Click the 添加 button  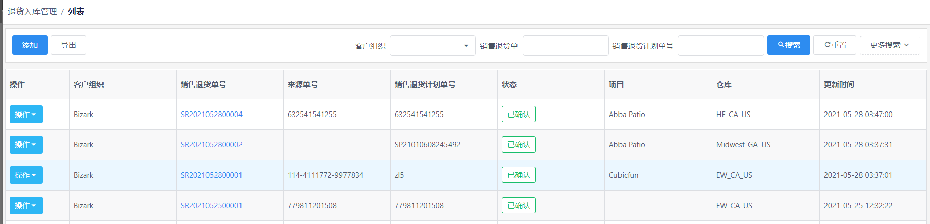[x=30, y=45]
